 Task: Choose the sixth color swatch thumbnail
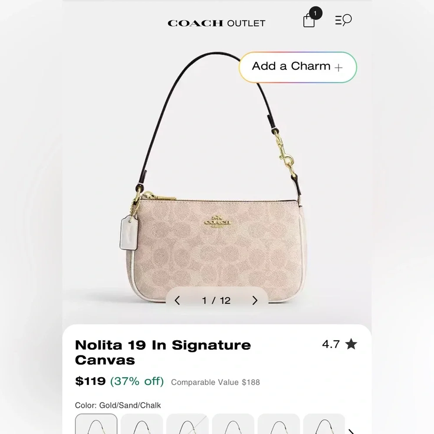tap(324, 424)
